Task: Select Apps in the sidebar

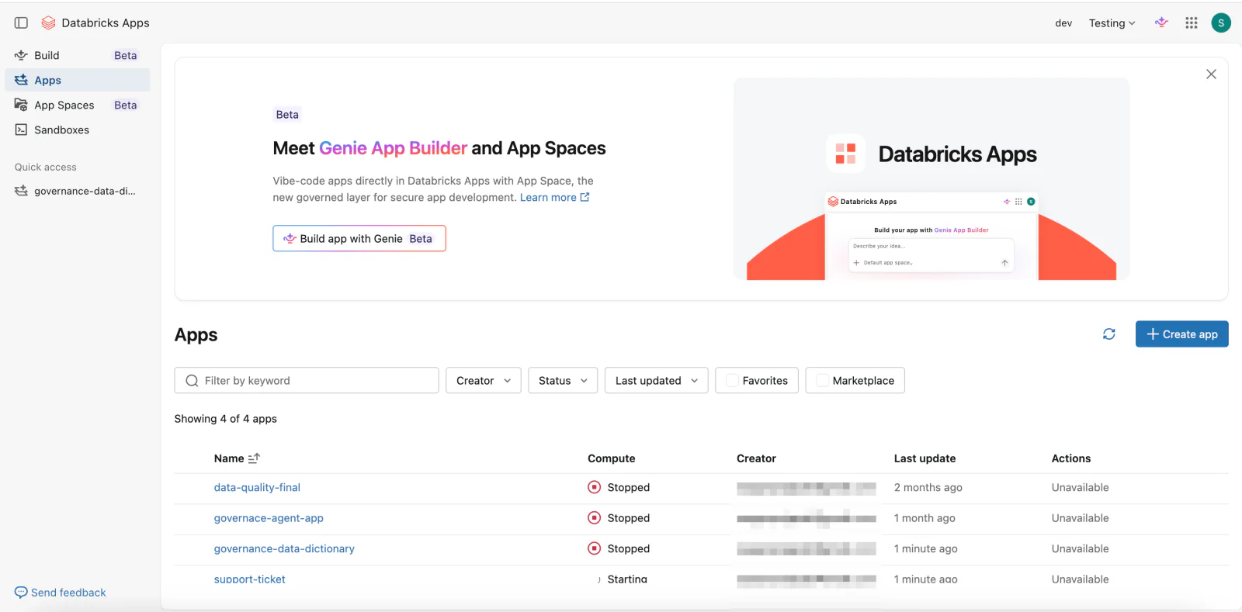Action: pos(78,80)
